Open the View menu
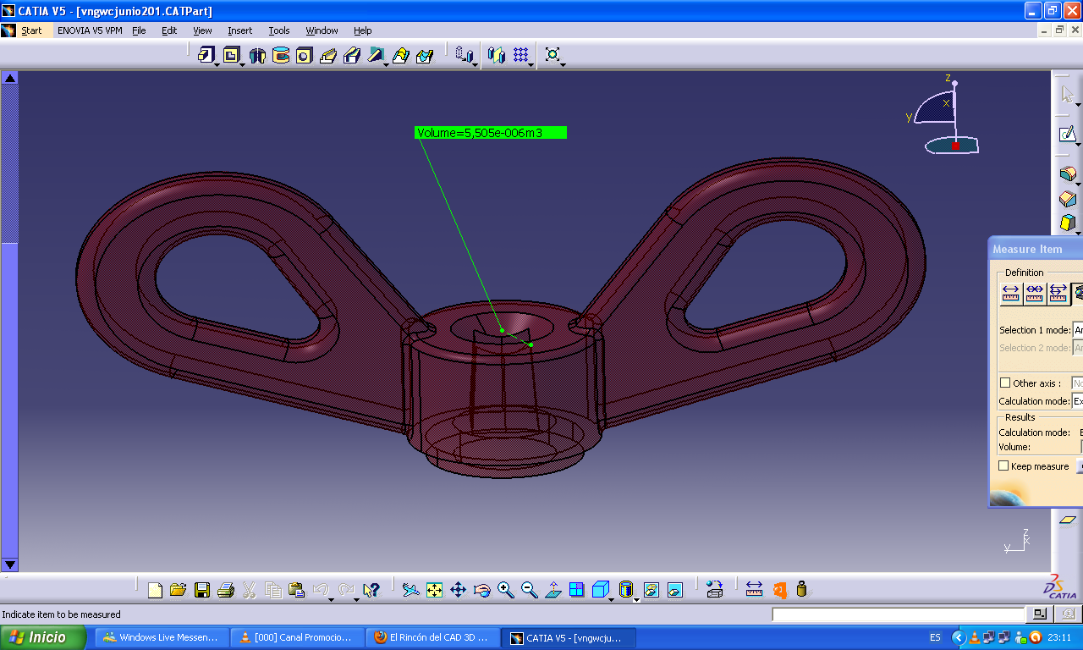The width and height of the screenshot is (1083, 650). [x=202, y=30]
